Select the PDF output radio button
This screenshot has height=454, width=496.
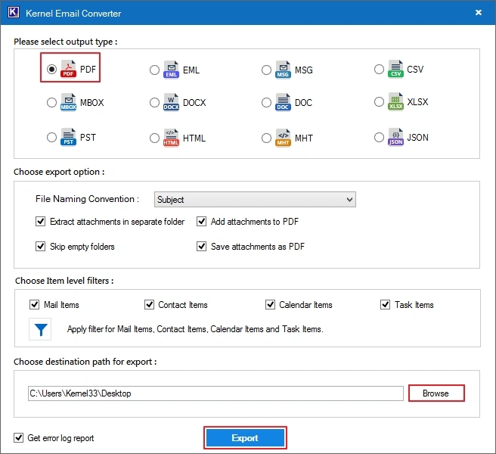click(51, 69)
